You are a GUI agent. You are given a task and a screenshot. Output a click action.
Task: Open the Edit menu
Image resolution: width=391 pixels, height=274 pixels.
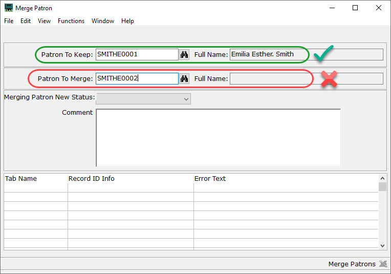click(26, 21)
